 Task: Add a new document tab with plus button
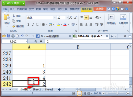[x=112, y=36]
